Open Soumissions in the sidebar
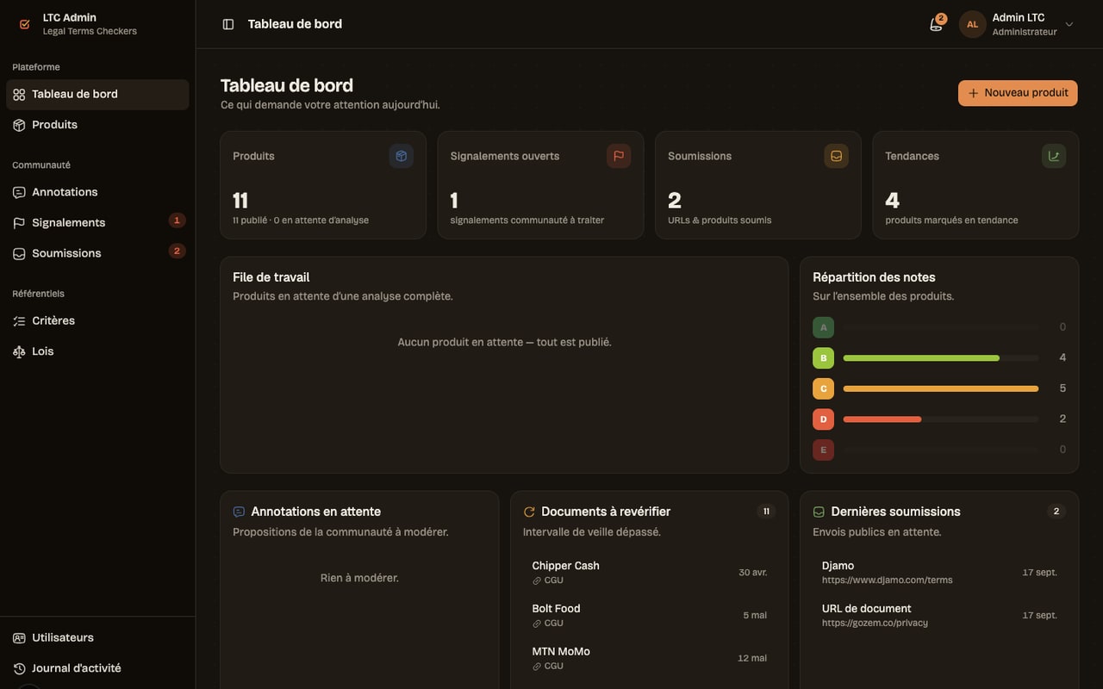The image size is (1103, 689). pyautogui.click(x=97, y=253)
